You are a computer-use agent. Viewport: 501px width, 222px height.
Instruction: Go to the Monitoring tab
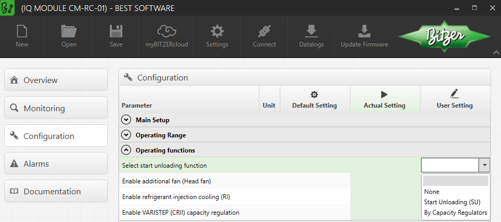pos(55,108)
